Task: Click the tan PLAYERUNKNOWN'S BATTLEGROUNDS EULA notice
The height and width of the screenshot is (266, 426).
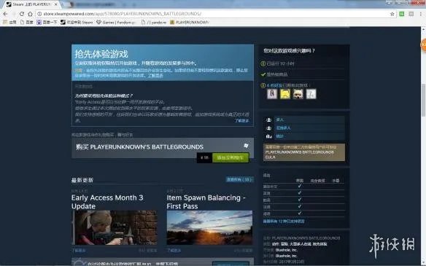Action: (x=304, y=152)
